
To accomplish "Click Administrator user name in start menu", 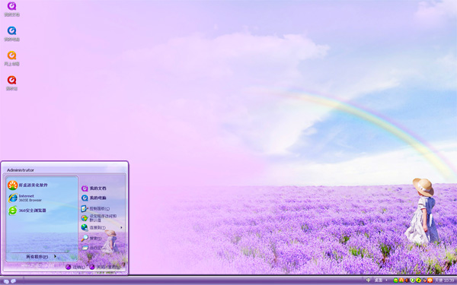I will tap(21, 170).
